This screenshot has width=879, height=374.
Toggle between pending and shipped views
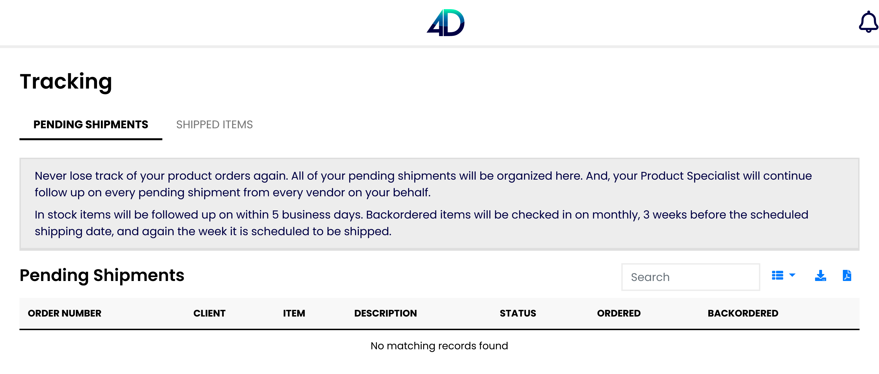(215, 124)
